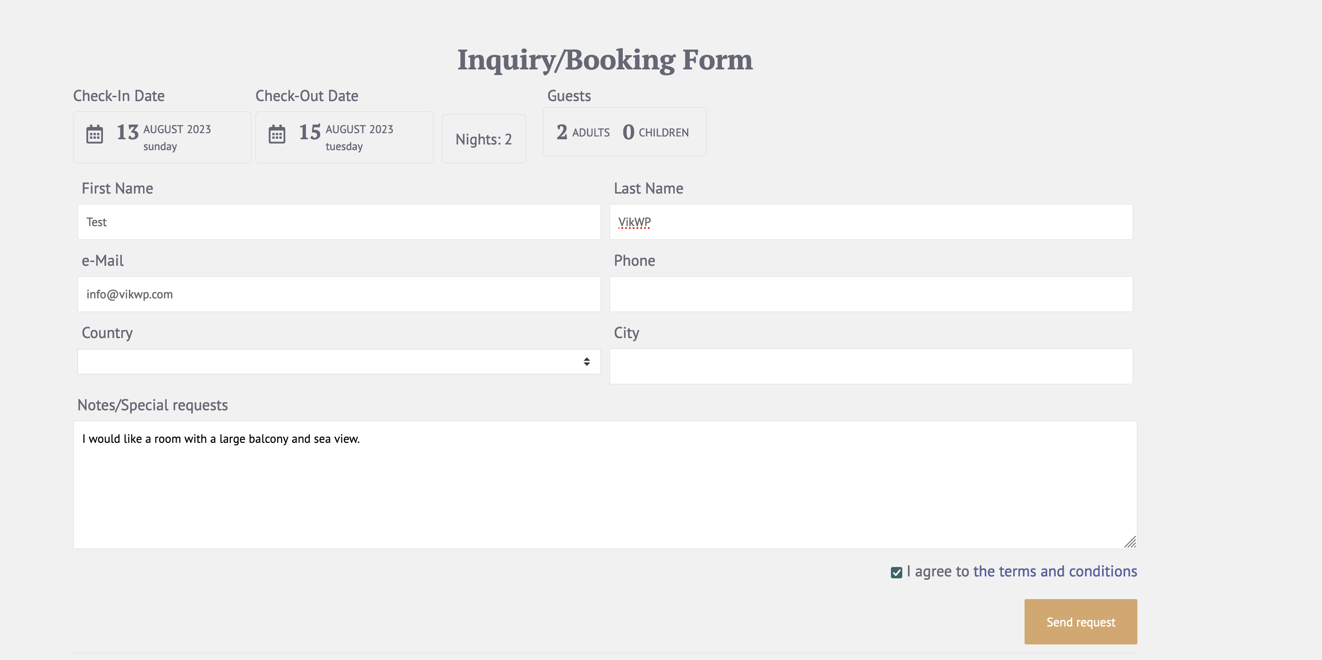Open the 13 August 2023 check-in date field
The height and width of the screenshot is (660, 1322).
coord(162,137)
